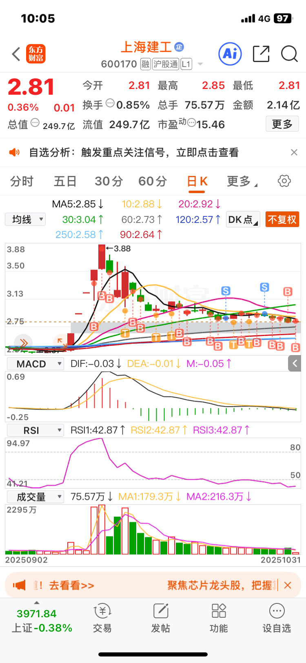Tap the share/export icon
This screenshot has width=306, height=663.
[261, 54]
